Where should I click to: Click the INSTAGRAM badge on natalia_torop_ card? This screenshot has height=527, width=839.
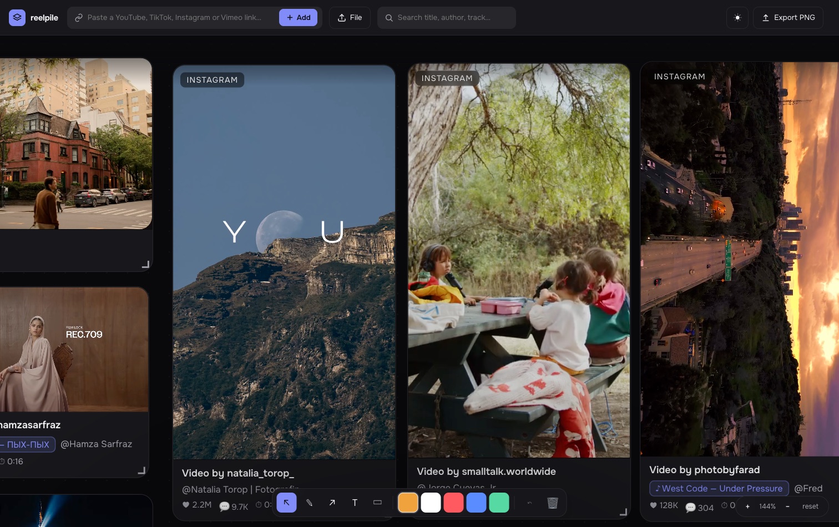(x=212, y=80)
